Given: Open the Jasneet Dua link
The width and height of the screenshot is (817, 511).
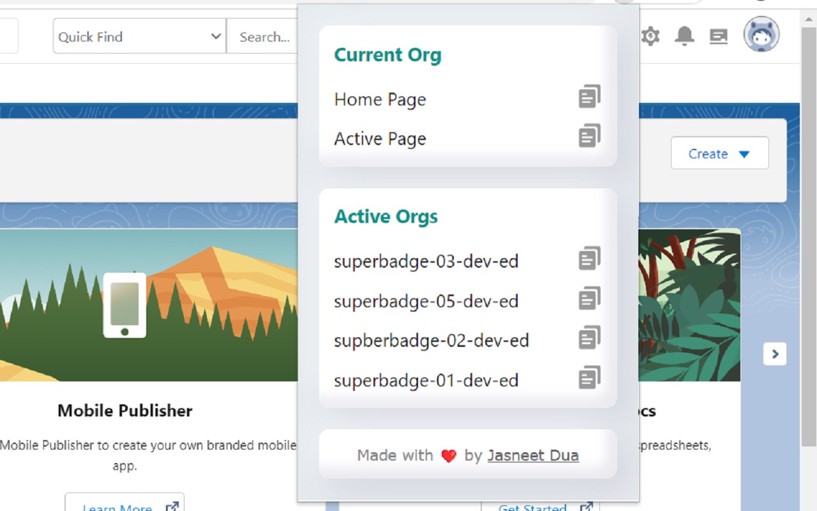Looking at the screenshot, I should (x=533, y=455).
